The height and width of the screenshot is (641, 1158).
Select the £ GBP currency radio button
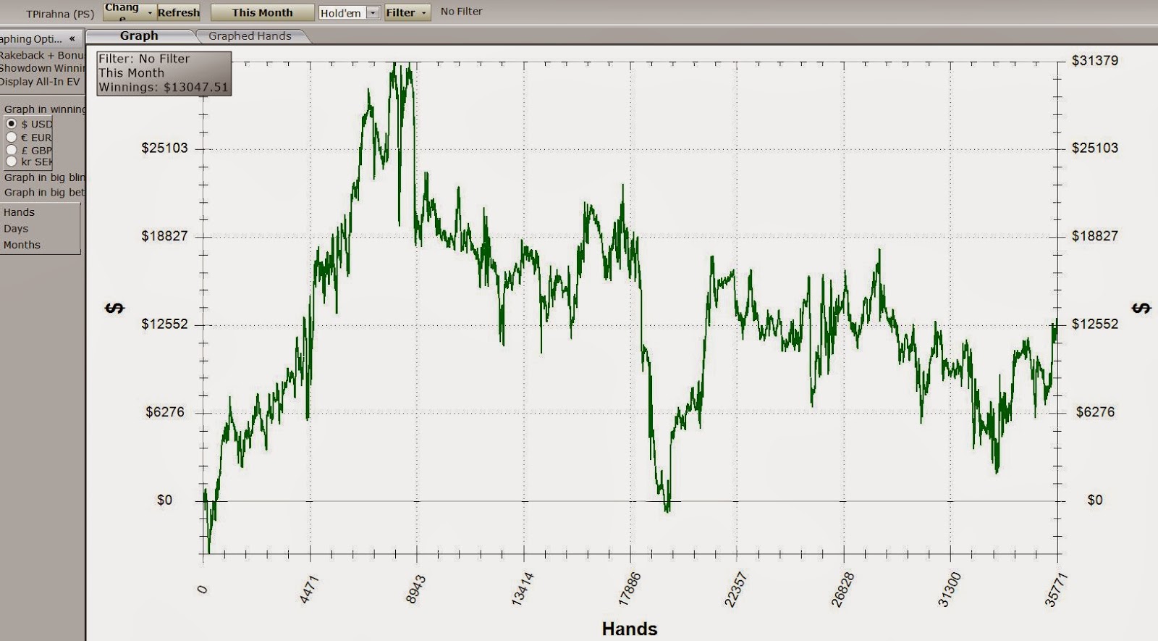tap(12, 150)
